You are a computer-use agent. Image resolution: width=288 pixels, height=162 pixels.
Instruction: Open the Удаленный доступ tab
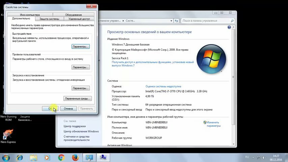79,19
